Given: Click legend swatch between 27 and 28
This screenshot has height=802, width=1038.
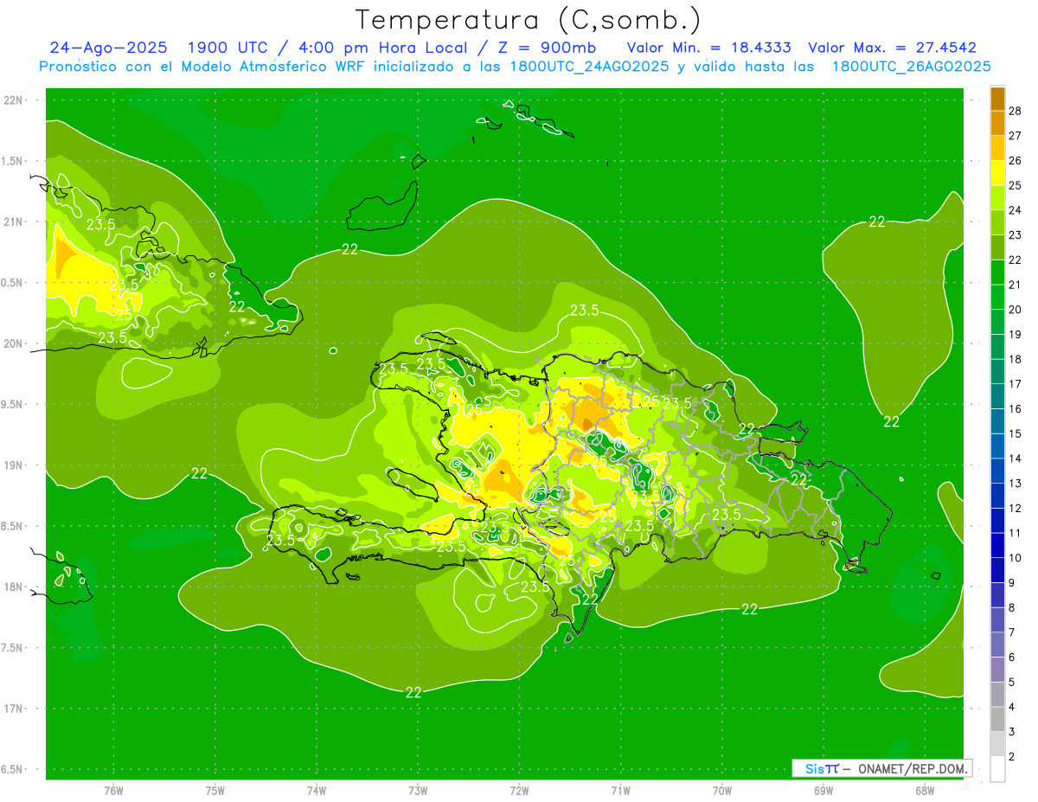Looking at the screenshot, I should (997, 123).
